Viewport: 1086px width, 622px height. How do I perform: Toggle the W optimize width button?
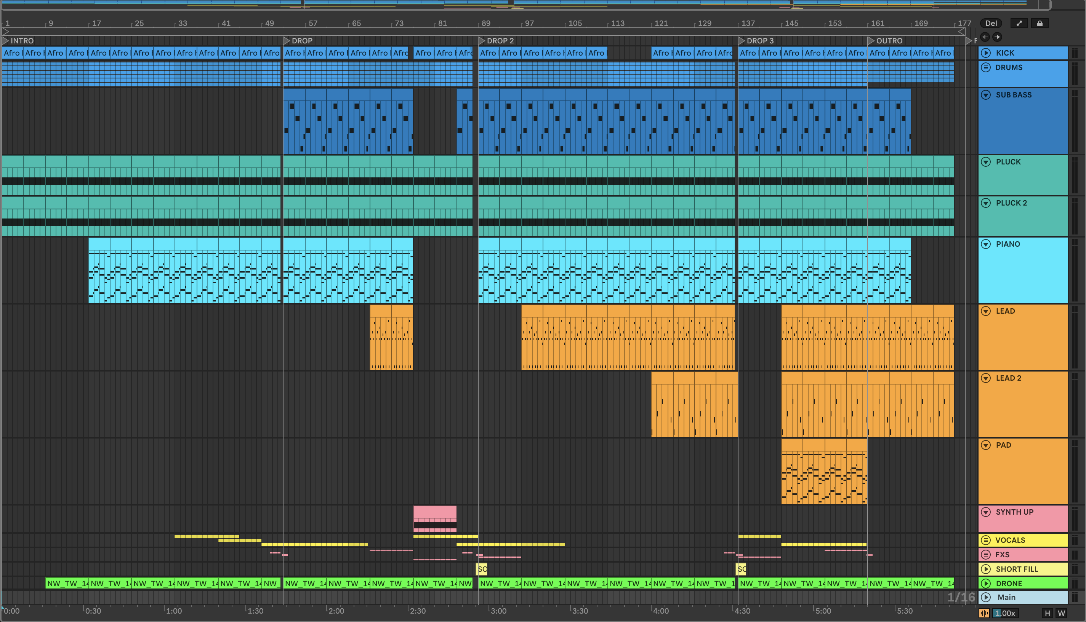point(1061,613)
